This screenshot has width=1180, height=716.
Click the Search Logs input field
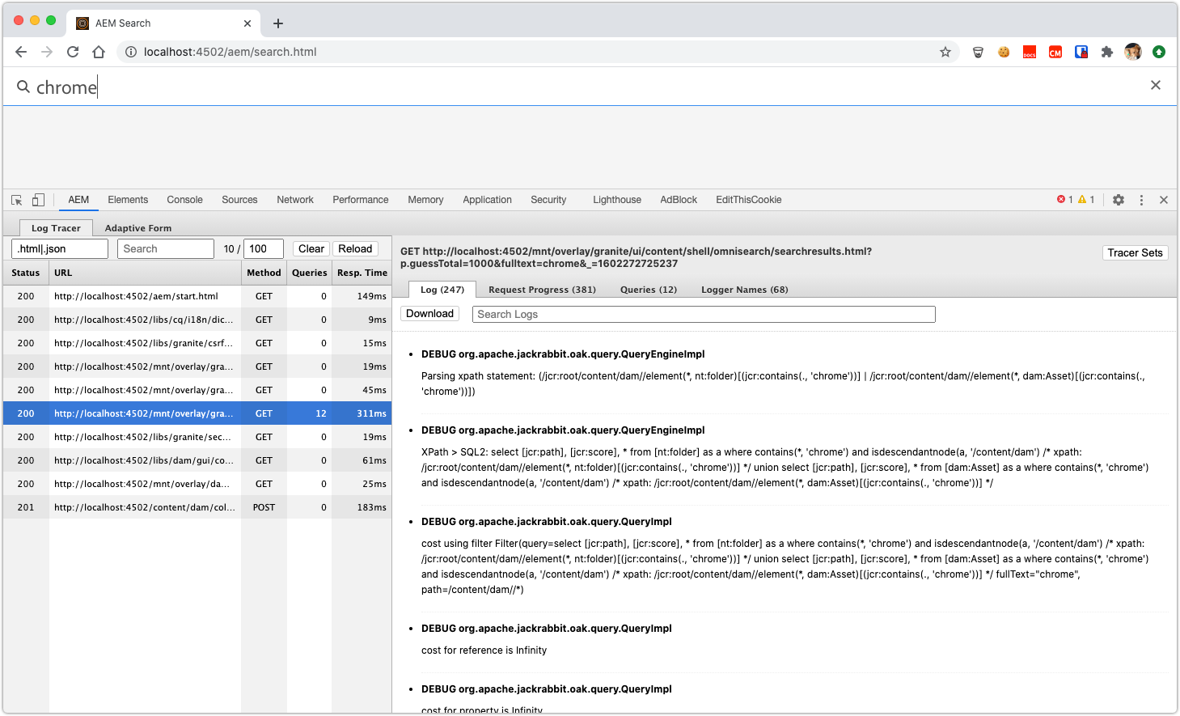pos(704,314)
